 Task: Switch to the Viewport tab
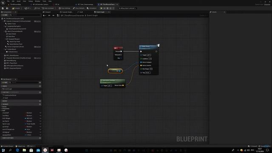(x=47, y=12)
